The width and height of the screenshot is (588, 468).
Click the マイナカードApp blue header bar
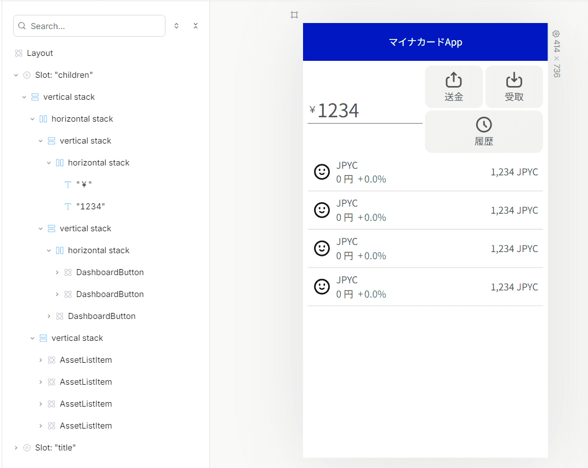(x=425, y=42)
